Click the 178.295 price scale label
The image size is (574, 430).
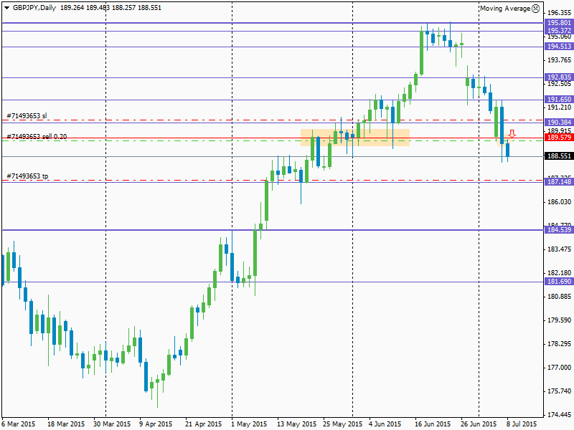click(x=559, y=344)
